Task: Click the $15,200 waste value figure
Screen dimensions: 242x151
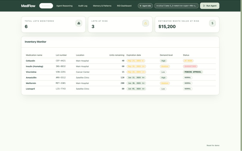Action: (167, 26)
